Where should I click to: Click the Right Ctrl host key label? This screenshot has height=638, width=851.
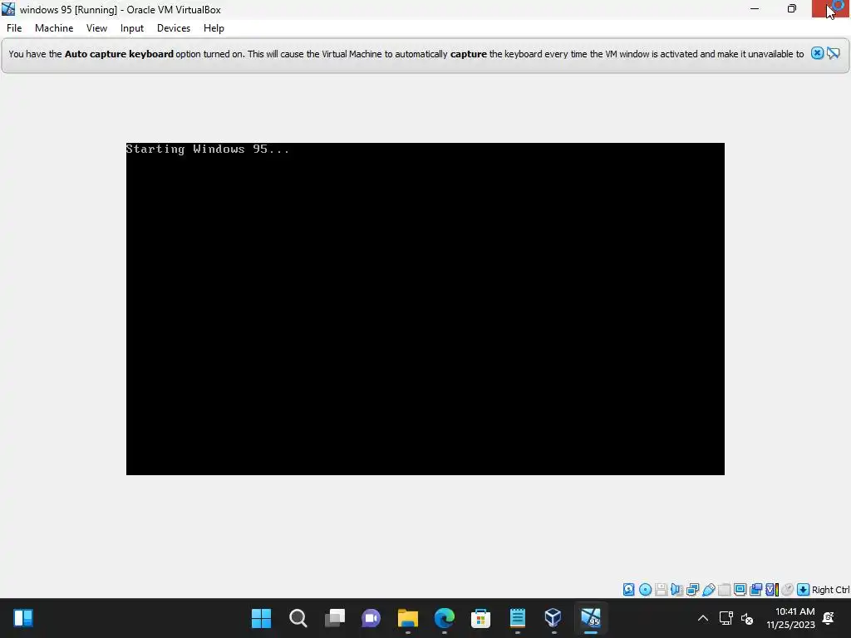831,590
